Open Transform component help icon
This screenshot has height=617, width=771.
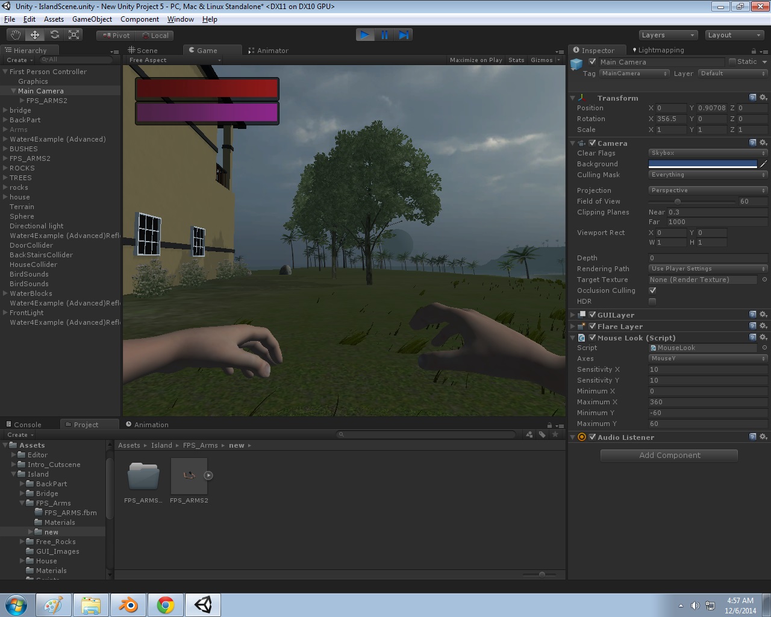(x=753, y=98)
